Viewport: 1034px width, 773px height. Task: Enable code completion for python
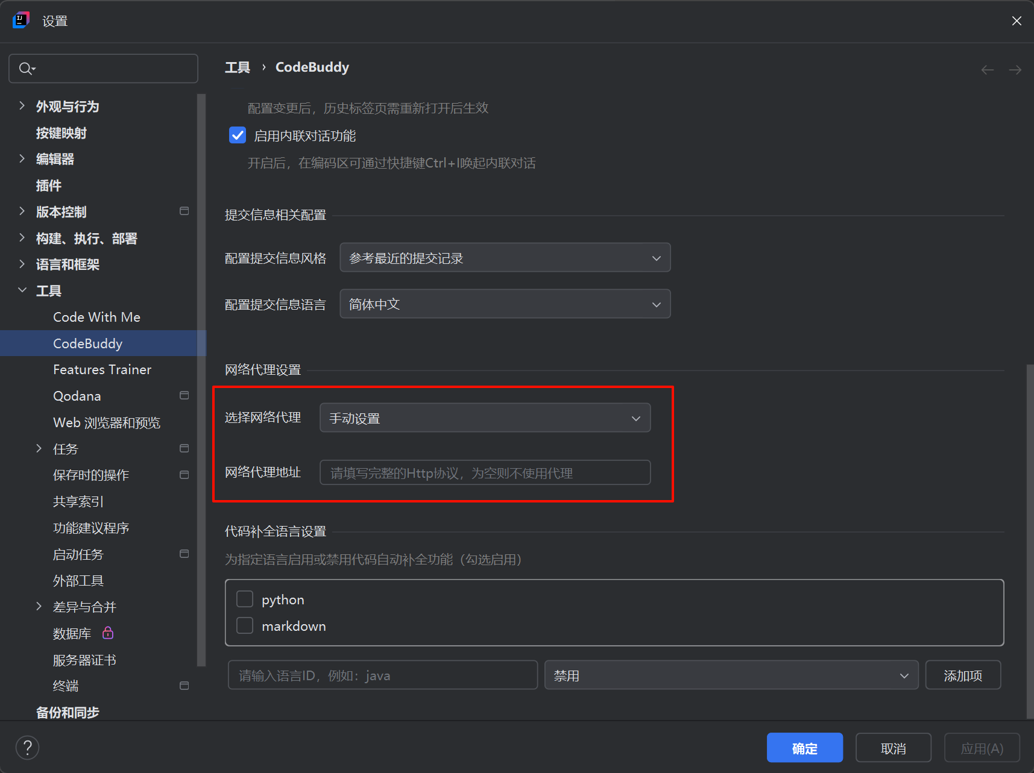click(245, 599)
